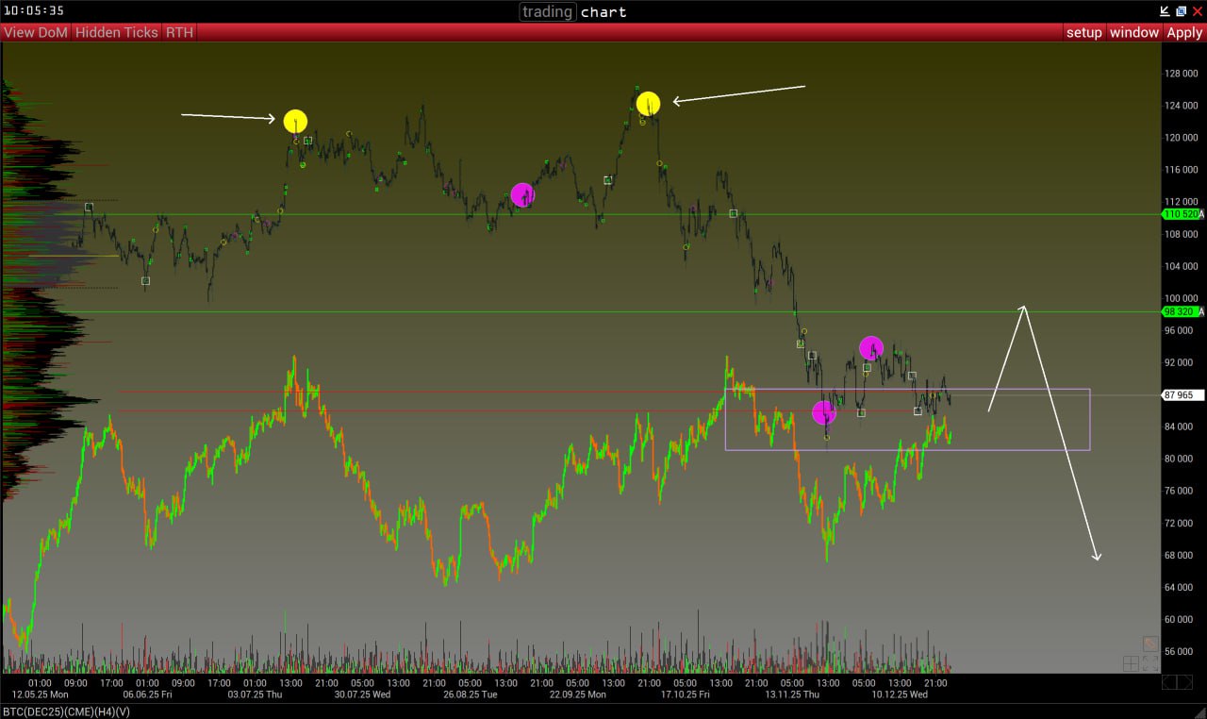Toggle Hidden Ticks display
This screenshot has height=719, width=1207.
coord(118,32)
